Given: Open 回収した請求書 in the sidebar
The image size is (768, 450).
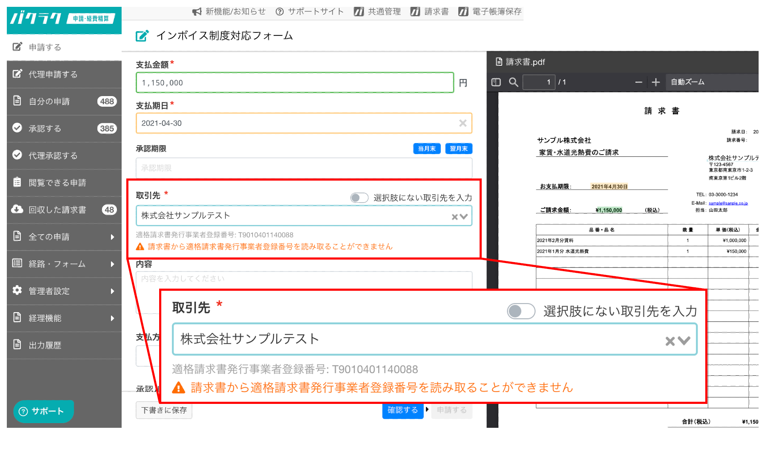Looking at the screenshot, I should (64, 210).
